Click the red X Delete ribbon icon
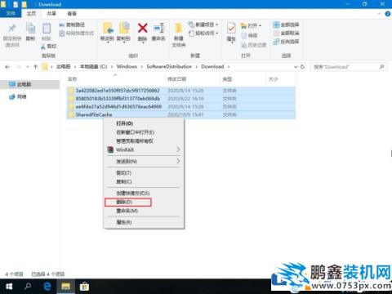This screenshot has width=392, height=294. point(143,28)
